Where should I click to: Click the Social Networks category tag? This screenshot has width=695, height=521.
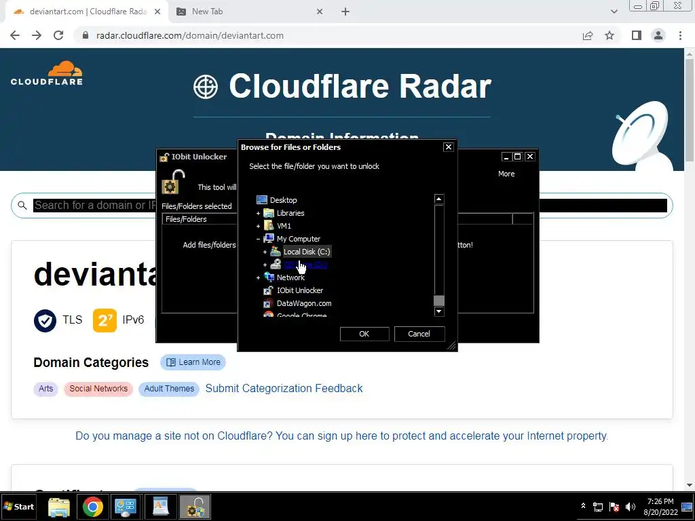coord(98,389)
